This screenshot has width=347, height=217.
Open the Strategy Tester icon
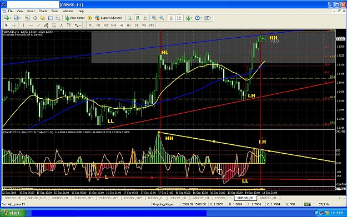[x=58, y=18]
